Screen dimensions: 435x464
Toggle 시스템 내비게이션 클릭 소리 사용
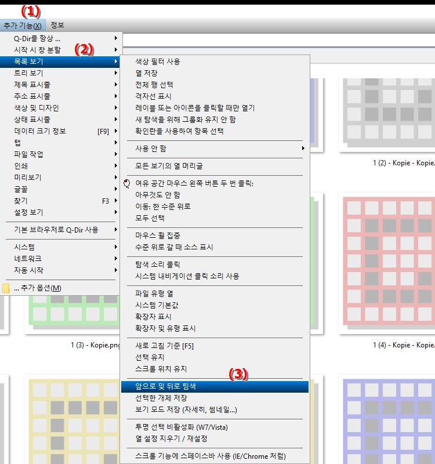point(215,276)
